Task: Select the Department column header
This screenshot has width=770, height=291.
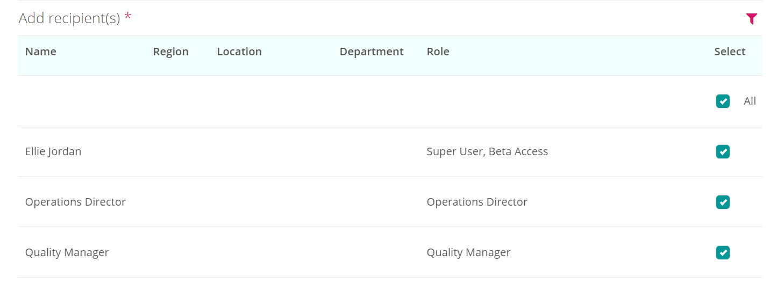Action: click(372, 52)
